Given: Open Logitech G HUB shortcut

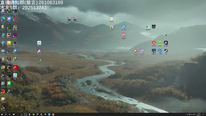Looking at the screenshot, I should click(3, 76).
